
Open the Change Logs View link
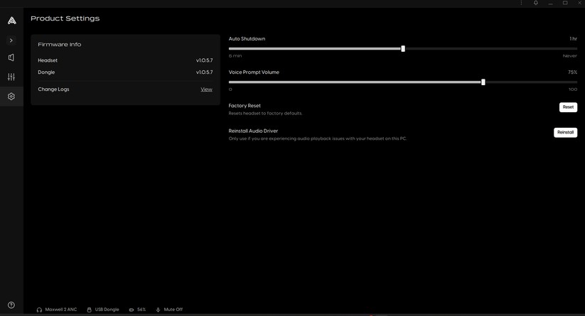[x=206, y=89]
